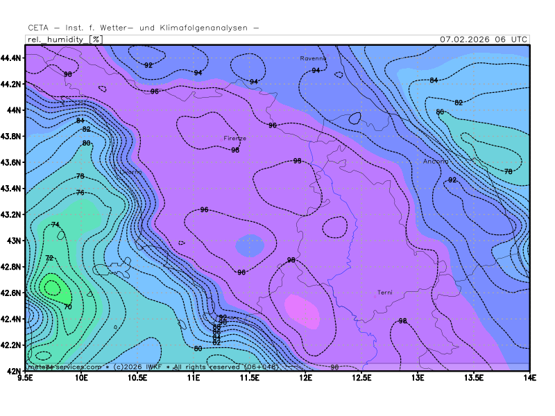Click the small blue patch inside purple region
Viewport: 555px width, 416px height.
point(249,245)
